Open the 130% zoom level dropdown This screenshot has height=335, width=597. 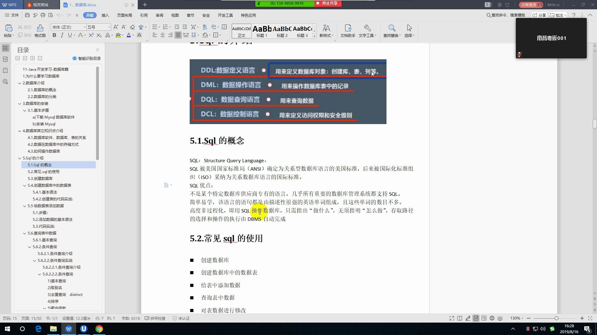pos(517,318)
